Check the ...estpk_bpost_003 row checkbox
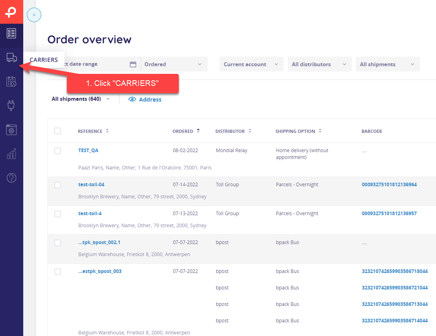Screen dimensions: 436x336 click(x=58, y=272)
